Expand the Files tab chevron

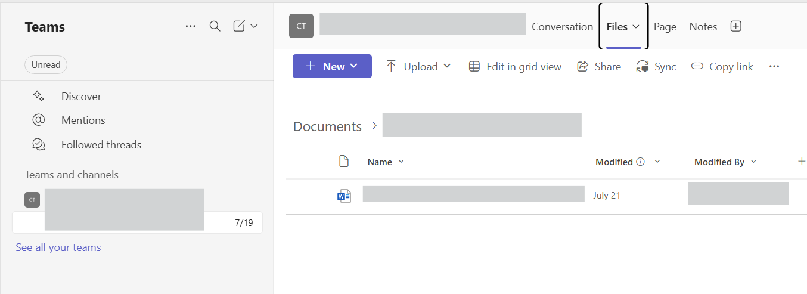click(636, 27)
